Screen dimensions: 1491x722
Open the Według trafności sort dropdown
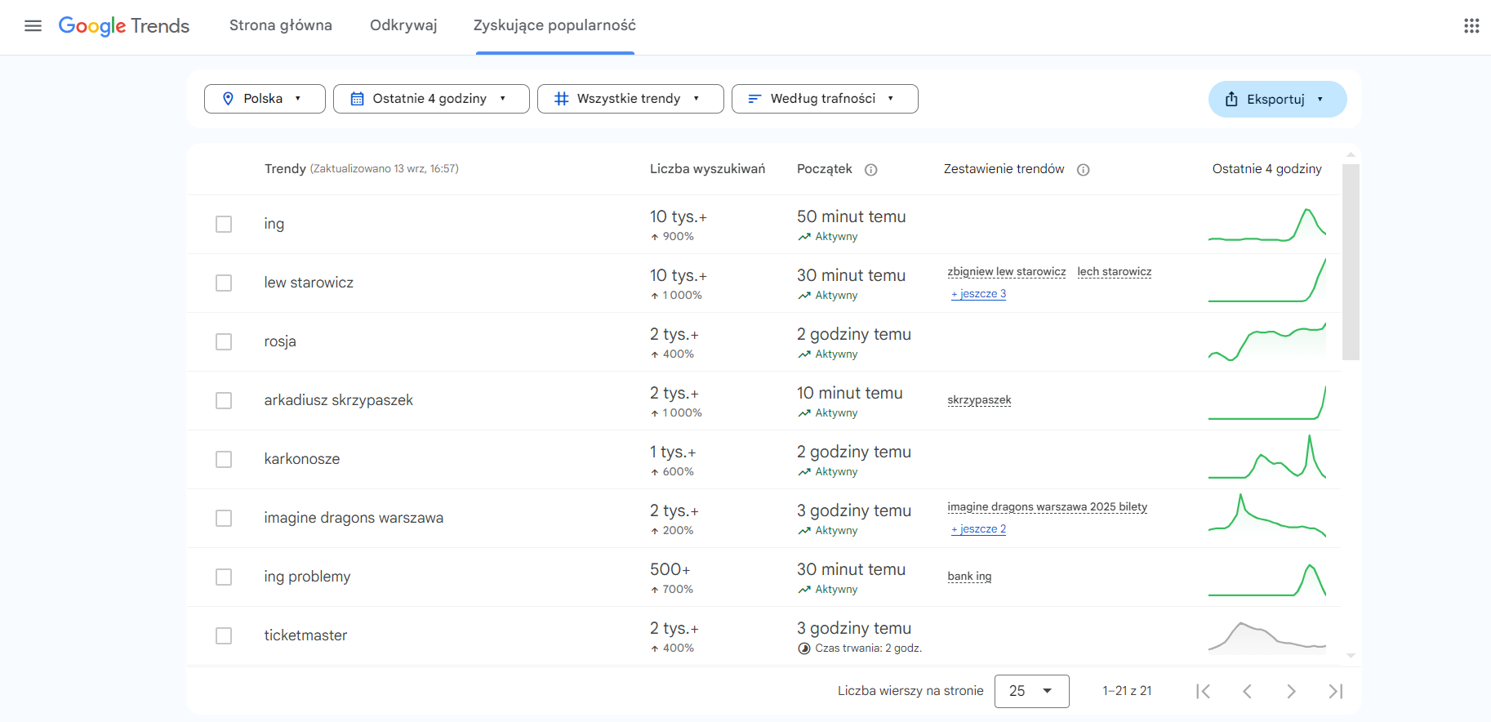click(x=825, y=99)
